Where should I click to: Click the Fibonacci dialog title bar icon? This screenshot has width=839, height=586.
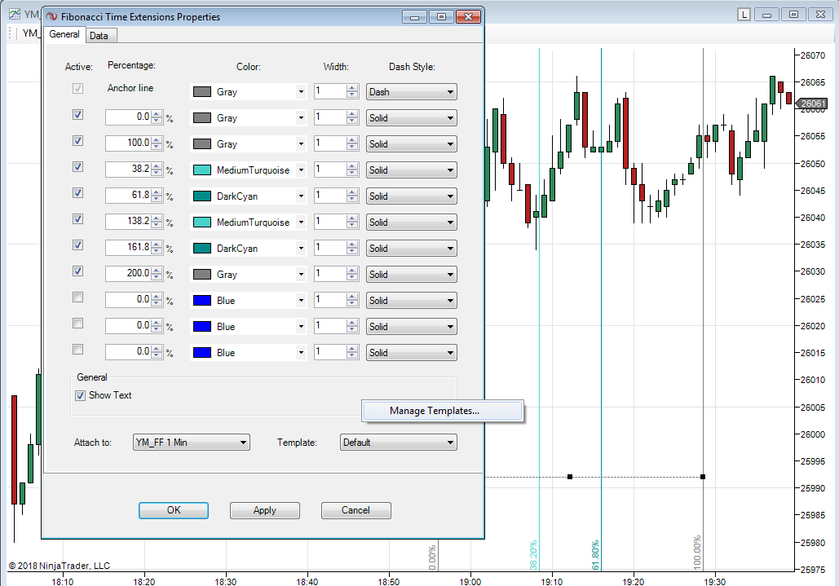[52, 16]
